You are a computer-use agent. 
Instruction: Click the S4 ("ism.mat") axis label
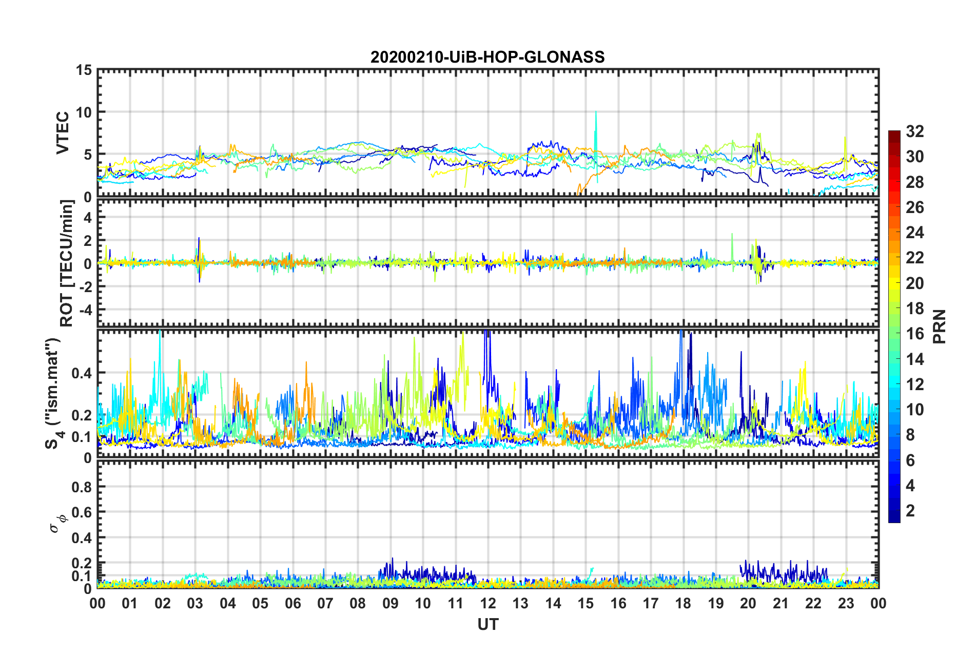[54, 393]
